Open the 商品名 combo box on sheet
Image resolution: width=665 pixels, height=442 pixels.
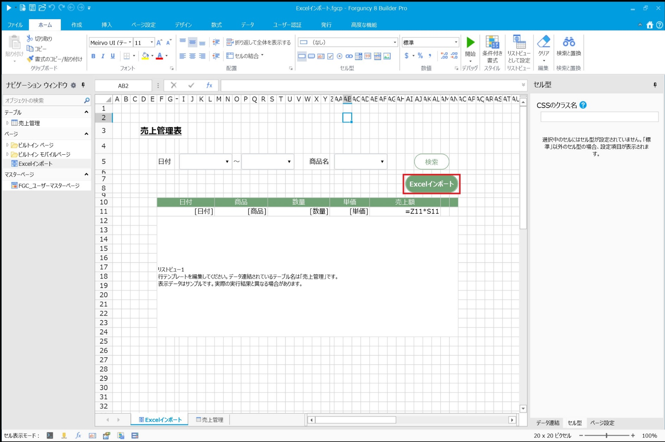coord(361,161)
